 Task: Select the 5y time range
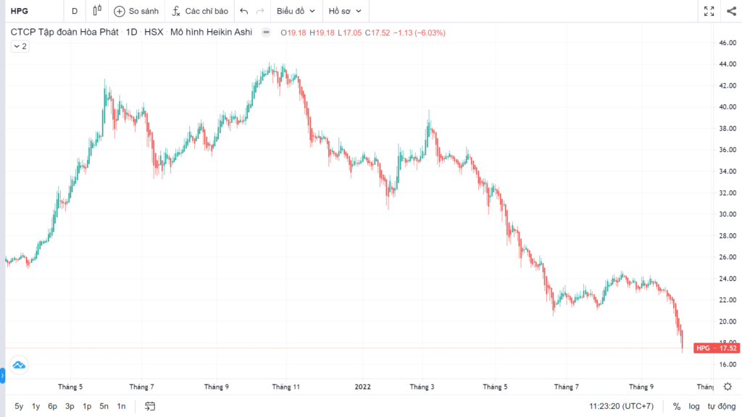click(19, 406)
